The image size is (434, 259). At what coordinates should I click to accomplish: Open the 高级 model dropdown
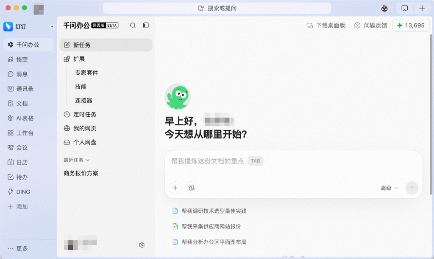tap(389, 188)
